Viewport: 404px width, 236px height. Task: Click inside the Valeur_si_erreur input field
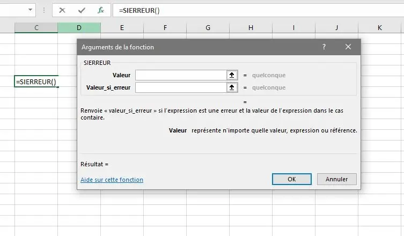(180, 87)
